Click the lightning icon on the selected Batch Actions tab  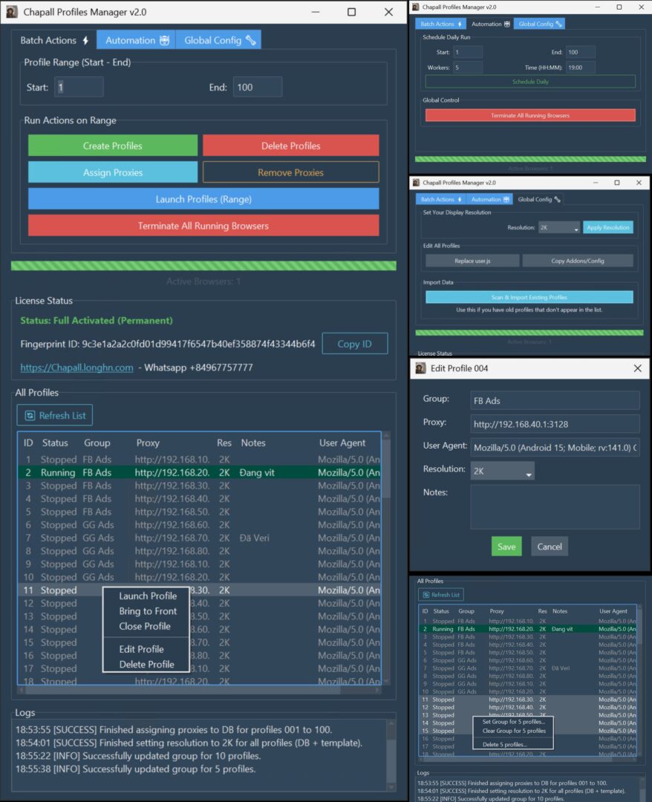[x=86, y=41]
